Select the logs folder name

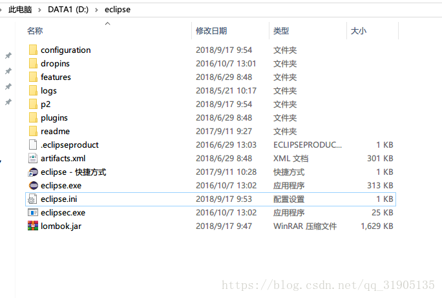point(48,90)
